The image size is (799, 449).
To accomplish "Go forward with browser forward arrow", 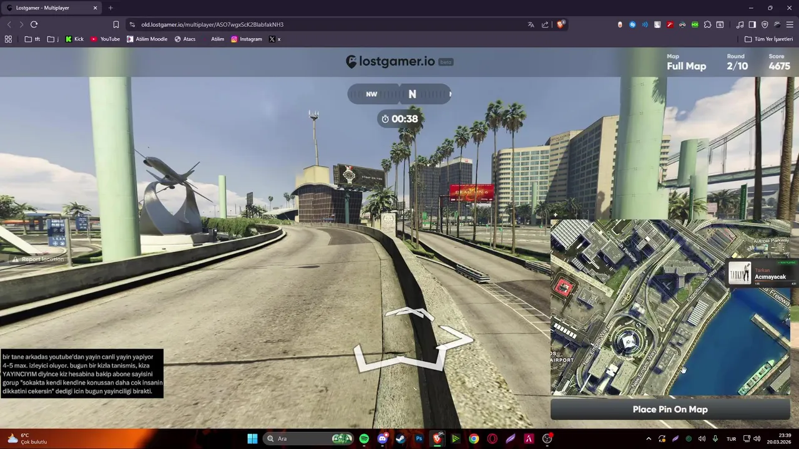I will point(21,24).
